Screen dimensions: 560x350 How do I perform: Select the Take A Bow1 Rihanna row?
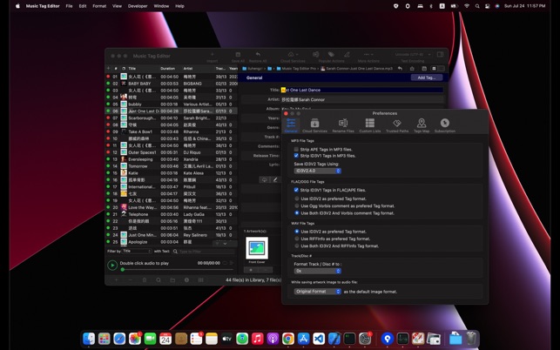[x=172, y=131]
